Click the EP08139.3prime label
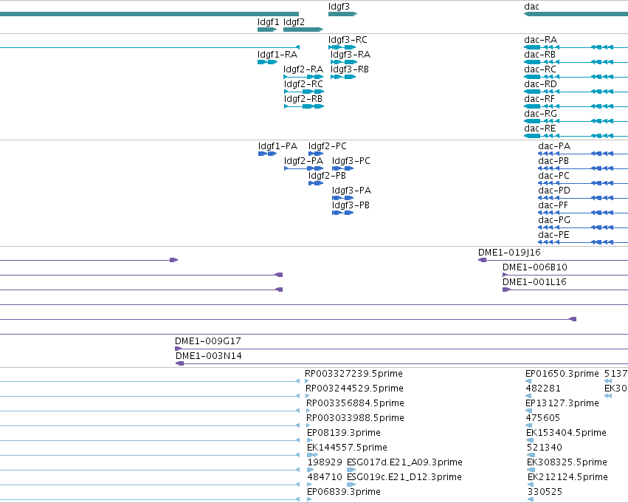Image resolution: width=628 pixels, height=503 pixels. coord(344,434)
